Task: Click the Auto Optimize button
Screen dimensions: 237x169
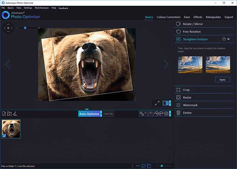Action: [89, 114]
